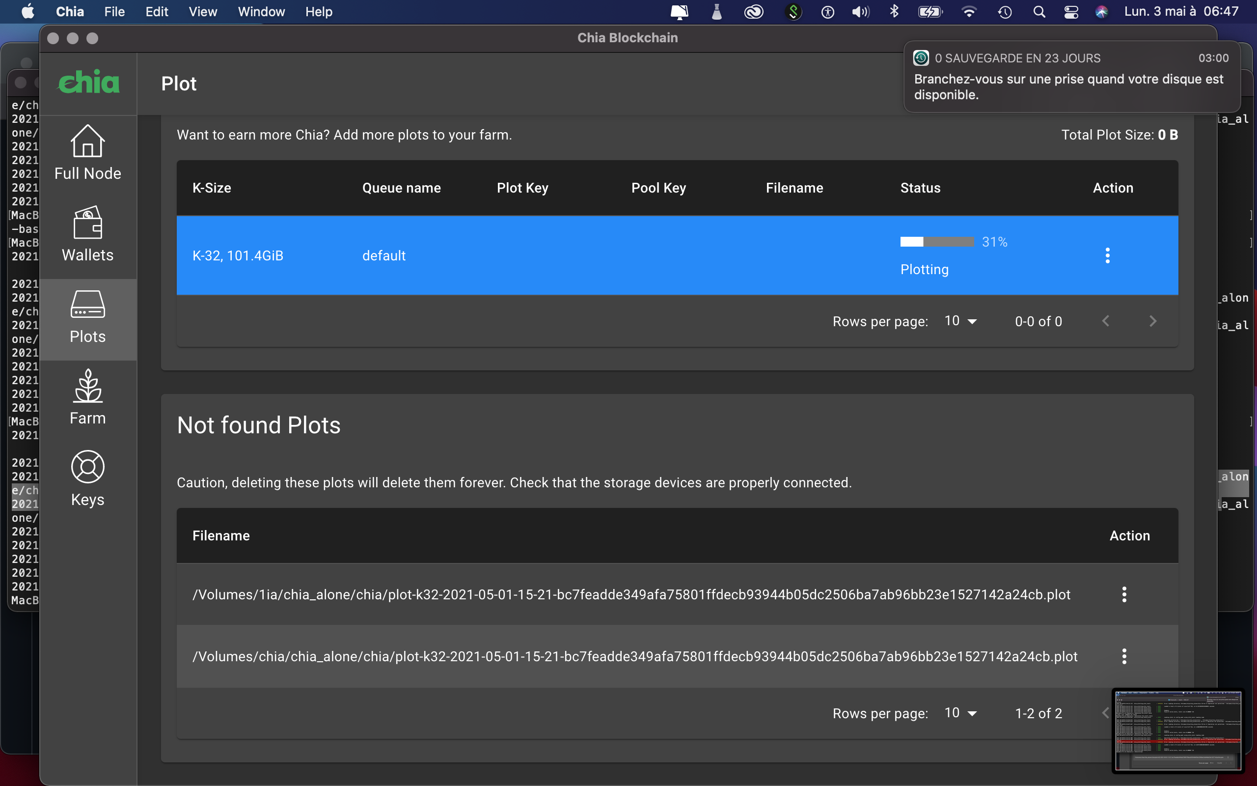This screenshot has height=786, width=1257.
Task: Open Control Center in menu bar
Action: (1071, 11)
